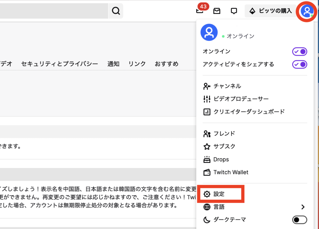Click the creator dashboard chart icon
Image resolution: width=319 pixels, height=229 pixels.
(207, 112)
